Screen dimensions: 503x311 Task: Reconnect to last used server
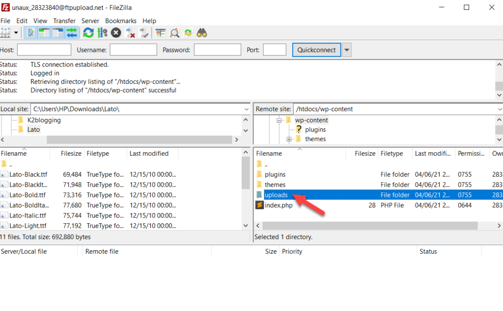[143, 33]
